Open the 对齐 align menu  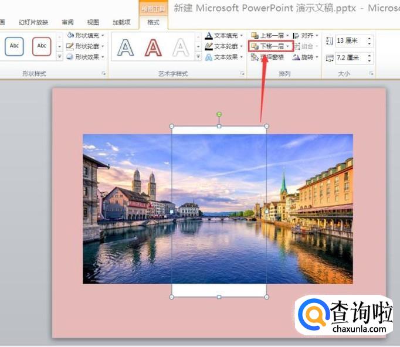[x=306, y=35]
